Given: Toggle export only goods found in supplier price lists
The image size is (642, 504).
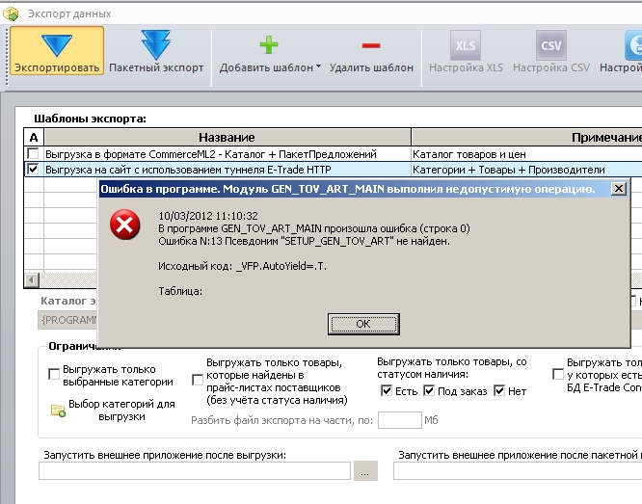Looking at the screenshot, I should [x=198, y=380].
